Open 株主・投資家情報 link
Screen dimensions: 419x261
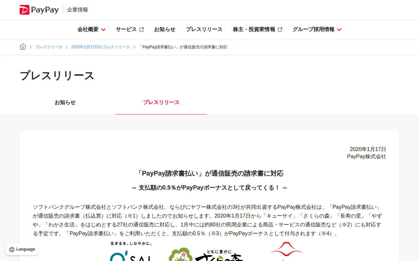pos(258,29)
